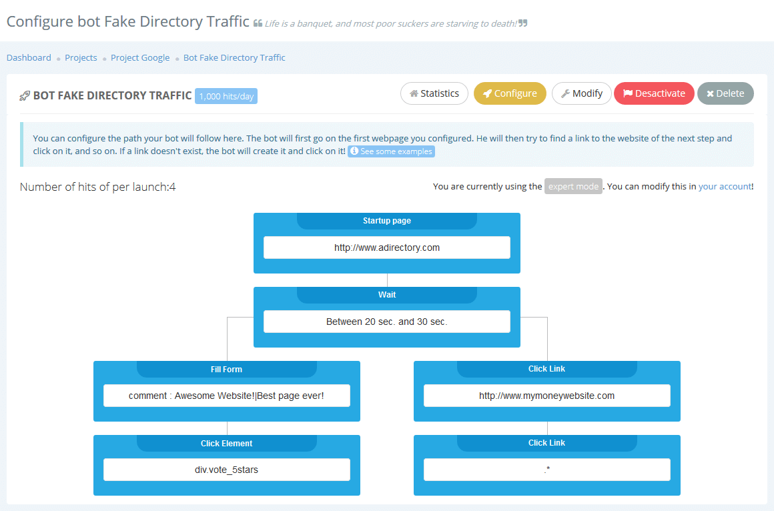
Task: Click the http://www.mymoneywebsite.com input field
Action: click(x=546, y=395)
